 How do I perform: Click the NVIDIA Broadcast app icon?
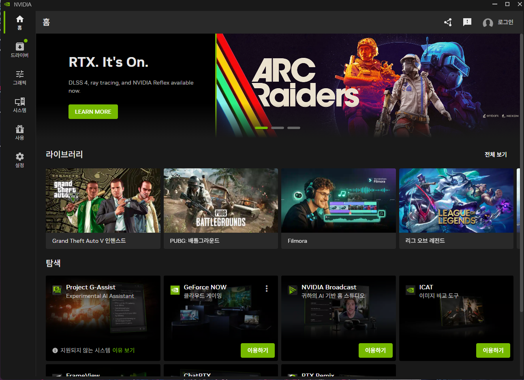293,290
